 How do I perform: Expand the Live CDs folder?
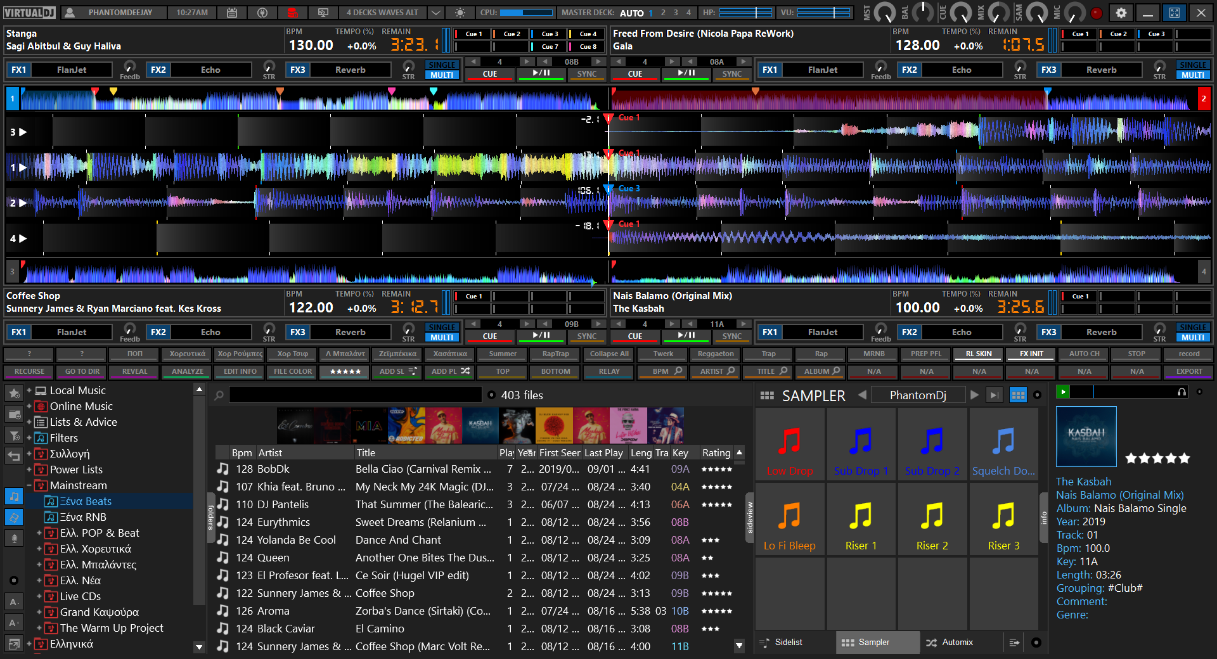(39, 596)
